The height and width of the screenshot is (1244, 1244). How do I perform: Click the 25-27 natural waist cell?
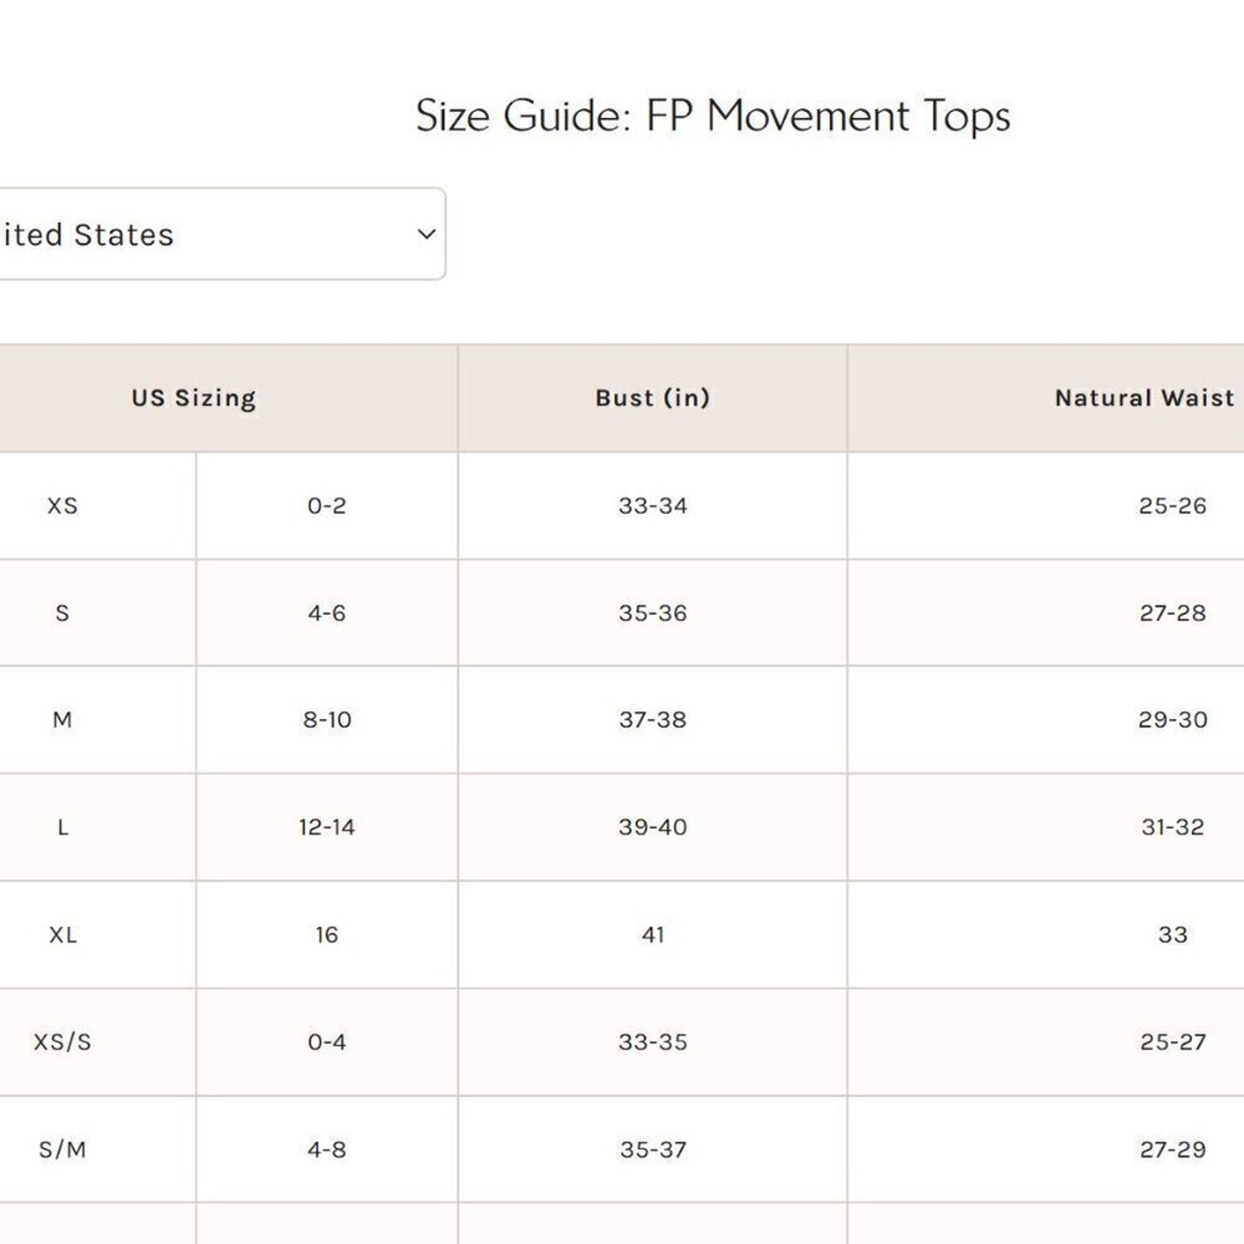point(1172,1042)
